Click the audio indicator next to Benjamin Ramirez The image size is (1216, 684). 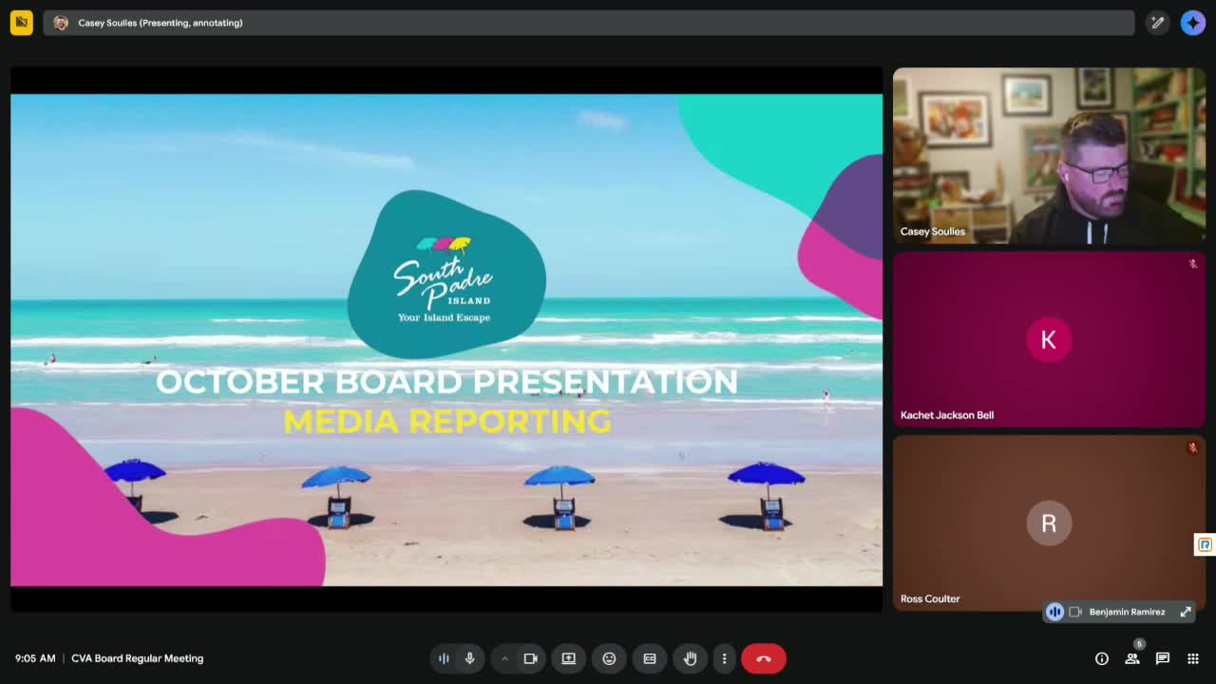[1054, 612]
